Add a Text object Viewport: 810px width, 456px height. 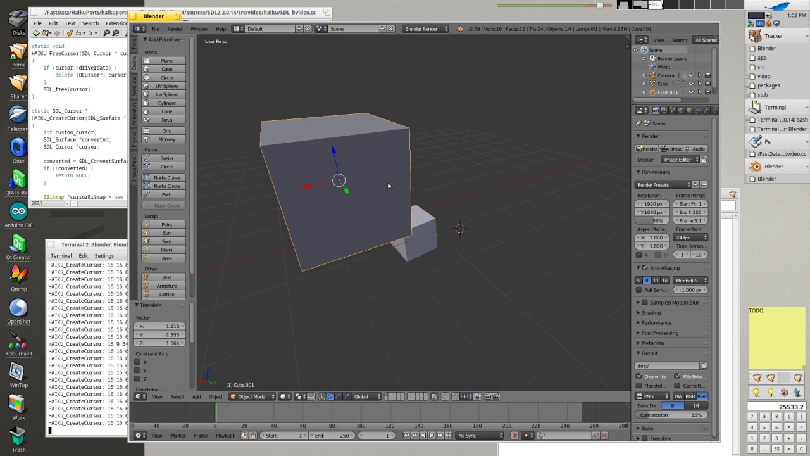click(164, 277)
